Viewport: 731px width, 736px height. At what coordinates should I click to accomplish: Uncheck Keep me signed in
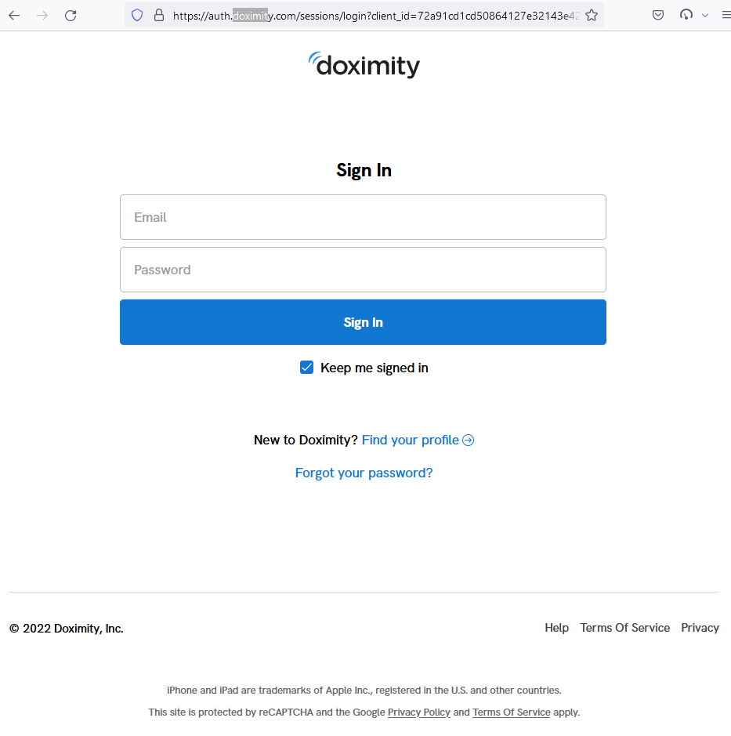pos(306,367)
